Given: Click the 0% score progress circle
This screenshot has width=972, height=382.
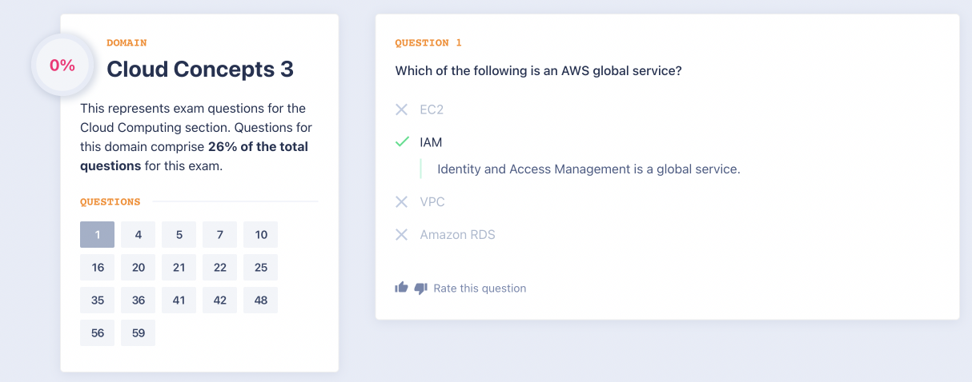Looking at the screenshot, I should (62, 66).
